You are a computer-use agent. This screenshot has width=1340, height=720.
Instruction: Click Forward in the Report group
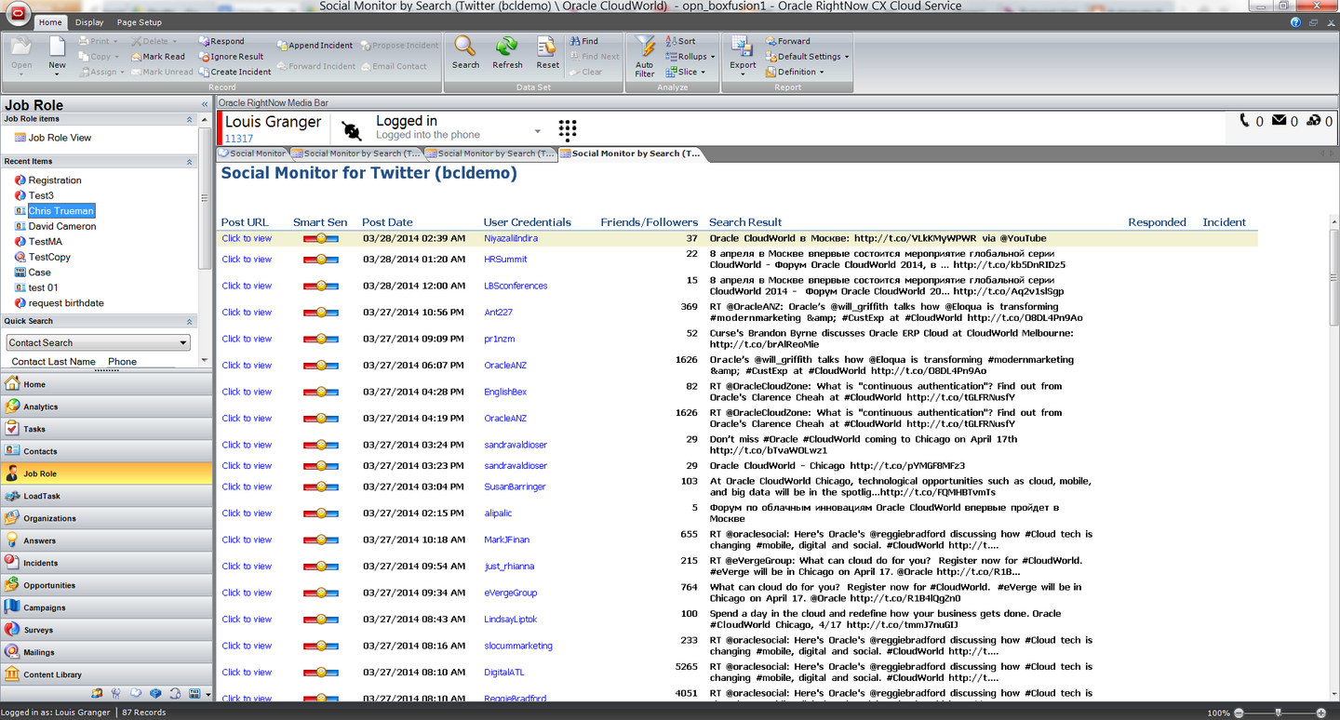(x=787, y=41)
